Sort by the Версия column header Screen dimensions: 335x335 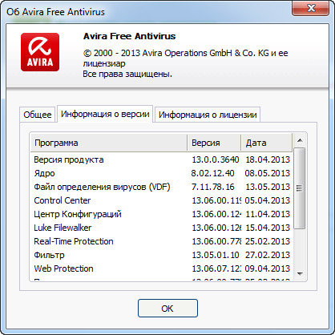(214, 143)
